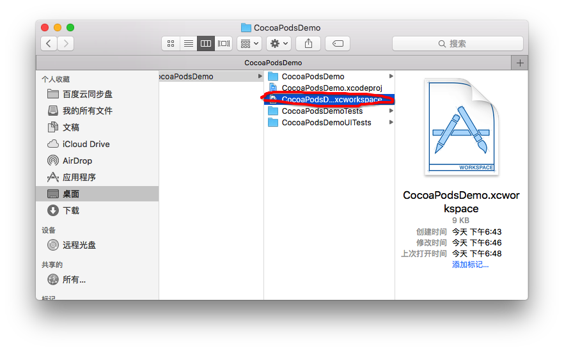Click the 个人收藏 sidebar section header

coord(56,79)
